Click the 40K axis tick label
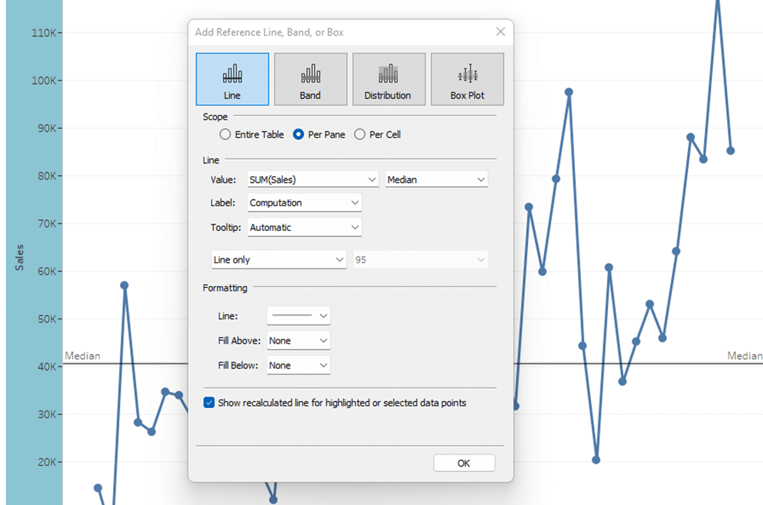 pos(46,367)
